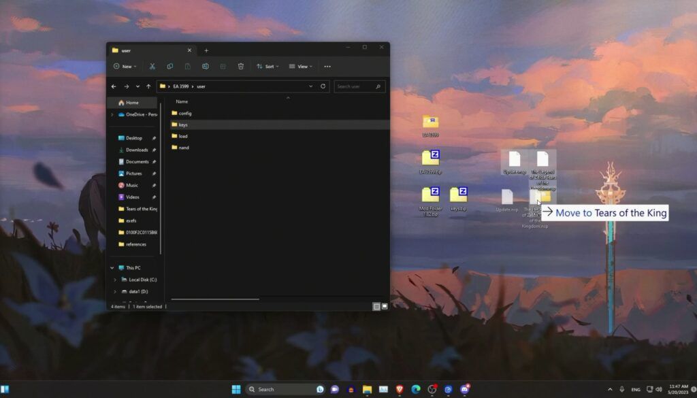
Task: Click the Cut scissors icon
Action: tap(152, 67)
